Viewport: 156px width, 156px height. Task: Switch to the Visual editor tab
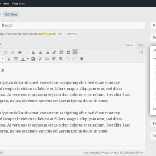click(x=129, y=45)
